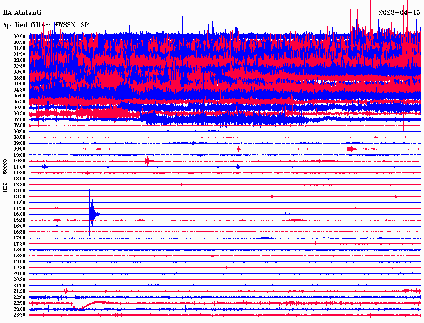The image size is (424, 323).
Task: Select the 05:00 time label
Action: [x=19, y=96]
